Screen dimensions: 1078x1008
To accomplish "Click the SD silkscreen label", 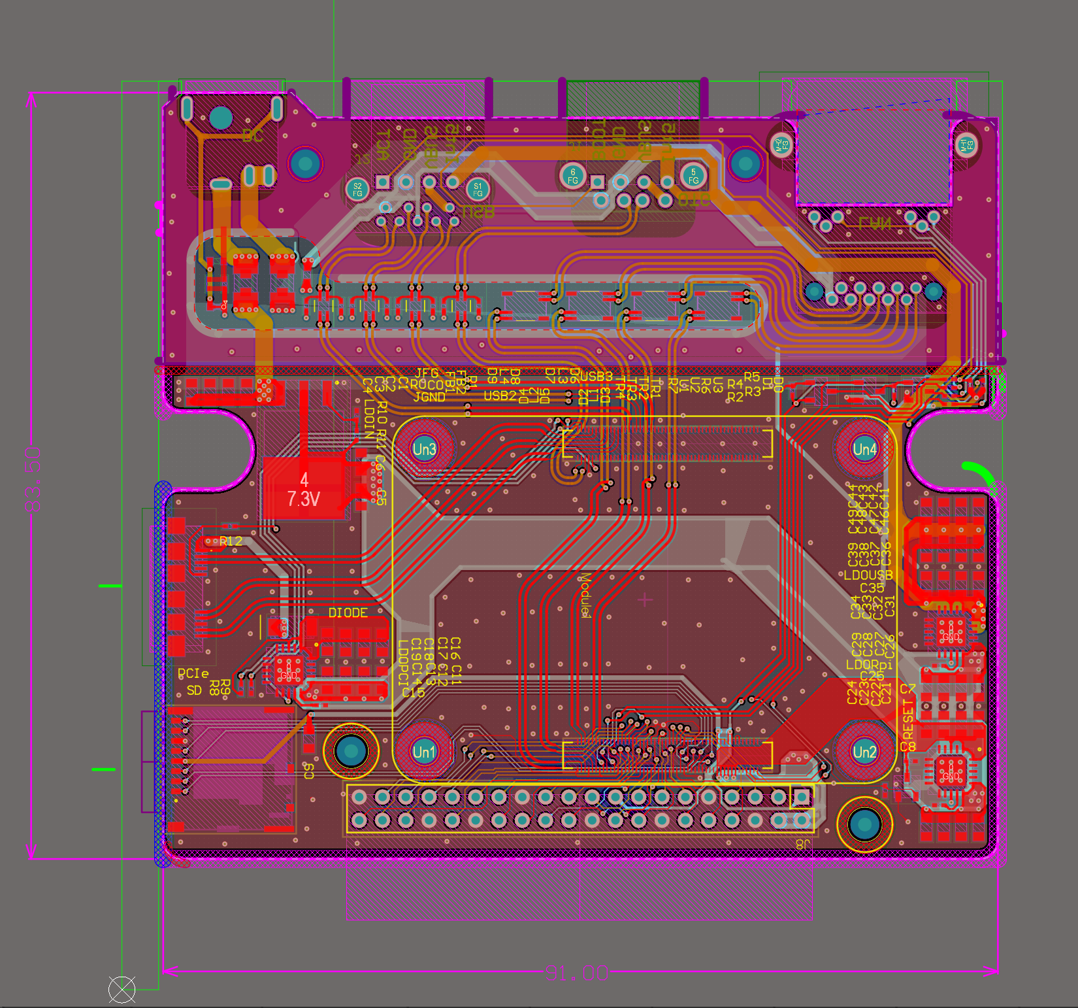I will (194, 690).
